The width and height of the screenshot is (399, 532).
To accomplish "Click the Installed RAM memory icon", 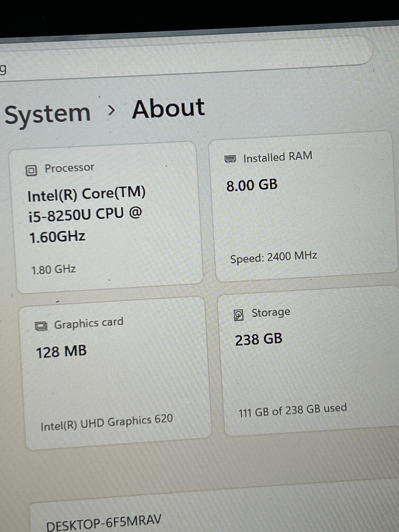I will [x=230, y=159].
